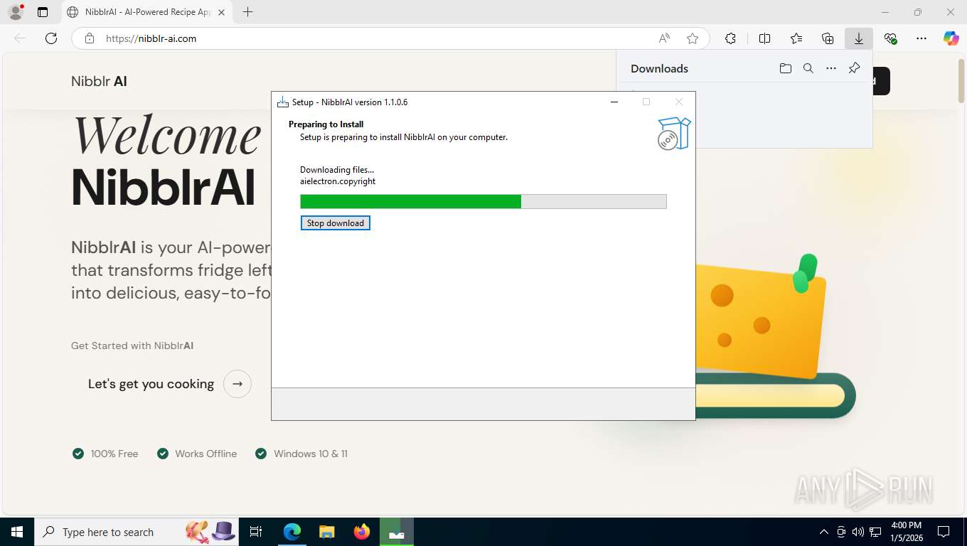Open network status tray icon
This screenshot has width=967, height=546.
(x=875, y=532)
